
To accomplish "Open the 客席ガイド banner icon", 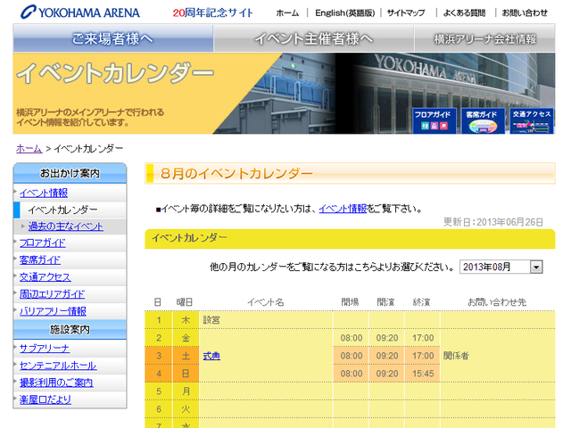I will point(483,121).
